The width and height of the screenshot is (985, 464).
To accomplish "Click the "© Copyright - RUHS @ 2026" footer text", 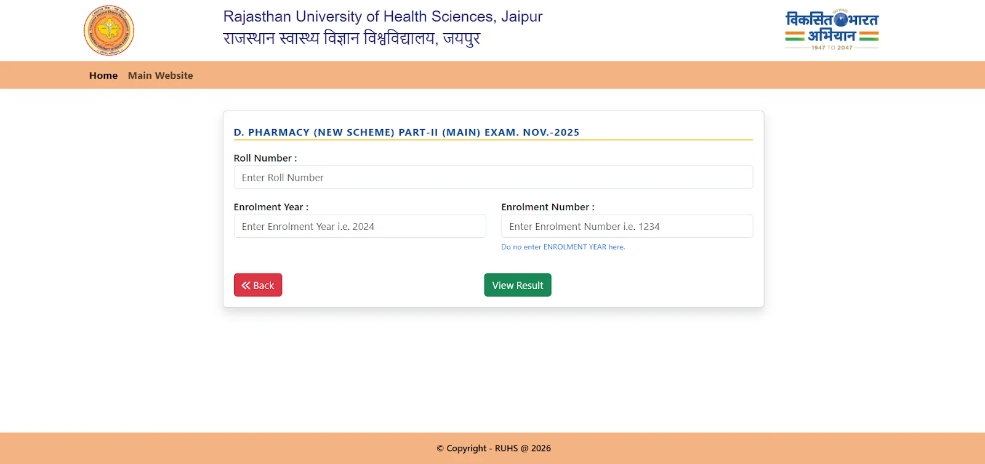I will click(494, 449).
